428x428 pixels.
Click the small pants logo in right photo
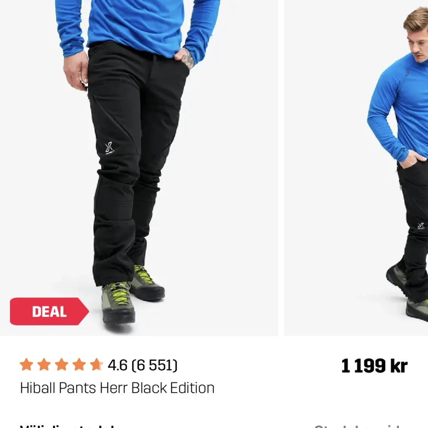(x=421, y=226)
